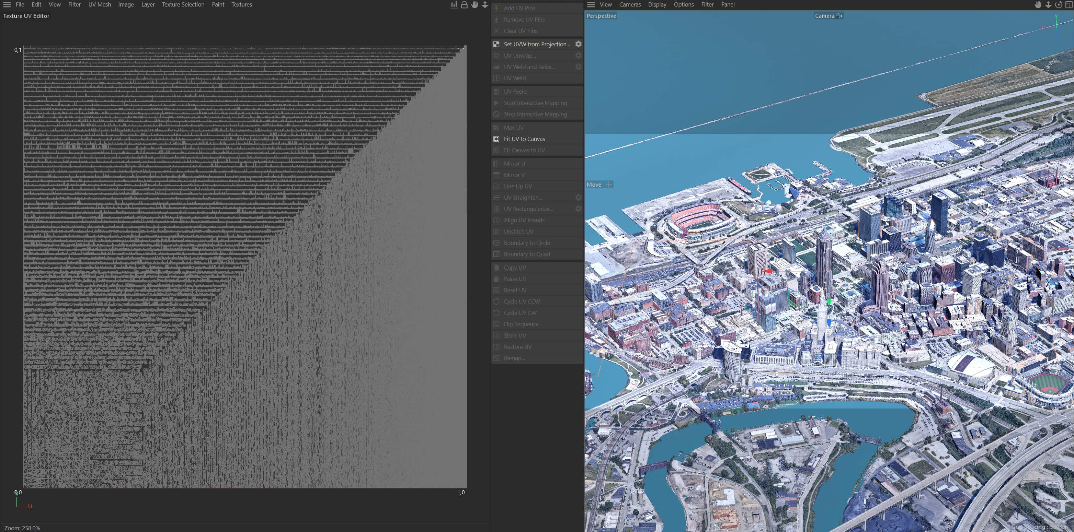Click the Camera icon next to Camera label
This screenshot has height=532, width=1074.
(839, 16)
